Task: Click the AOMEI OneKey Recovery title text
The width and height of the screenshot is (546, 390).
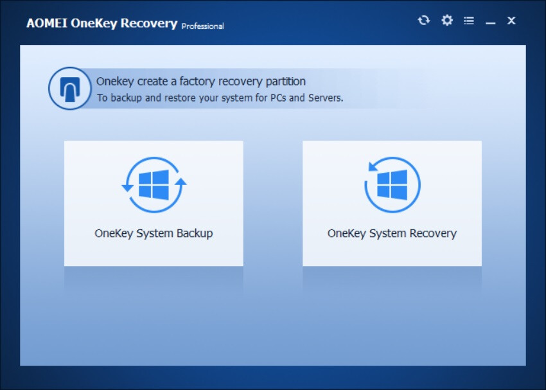Action: tap(101, 23)
